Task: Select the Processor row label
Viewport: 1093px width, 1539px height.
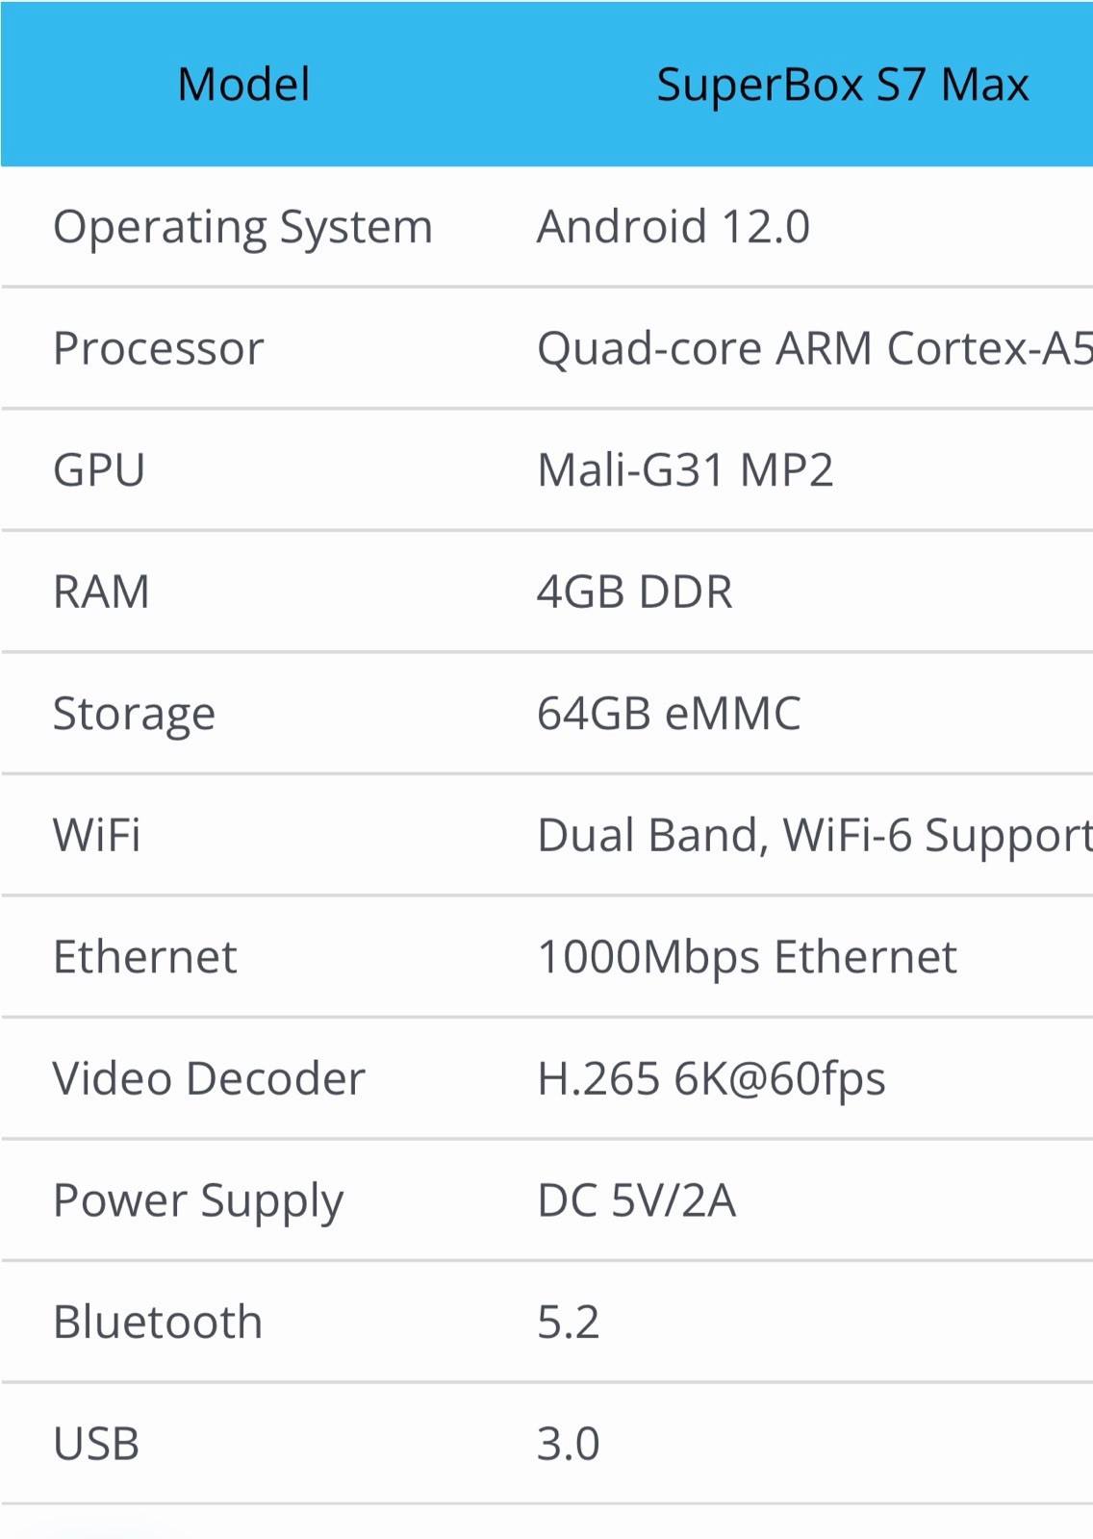Action: (x=158, y=348)
